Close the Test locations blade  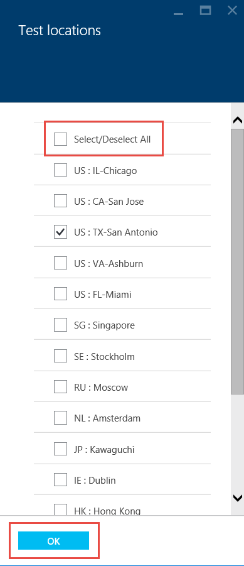[233, 10]
